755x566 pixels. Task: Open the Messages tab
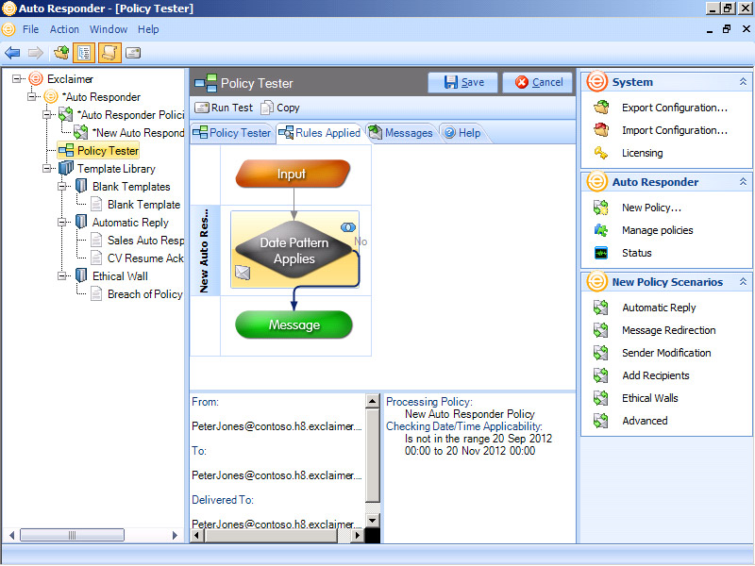pyautogui.click(x=401, y=133)
